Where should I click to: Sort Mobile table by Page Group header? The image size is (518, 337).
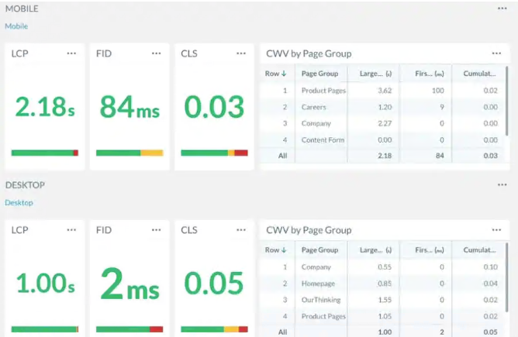click(x=319, y=74)
